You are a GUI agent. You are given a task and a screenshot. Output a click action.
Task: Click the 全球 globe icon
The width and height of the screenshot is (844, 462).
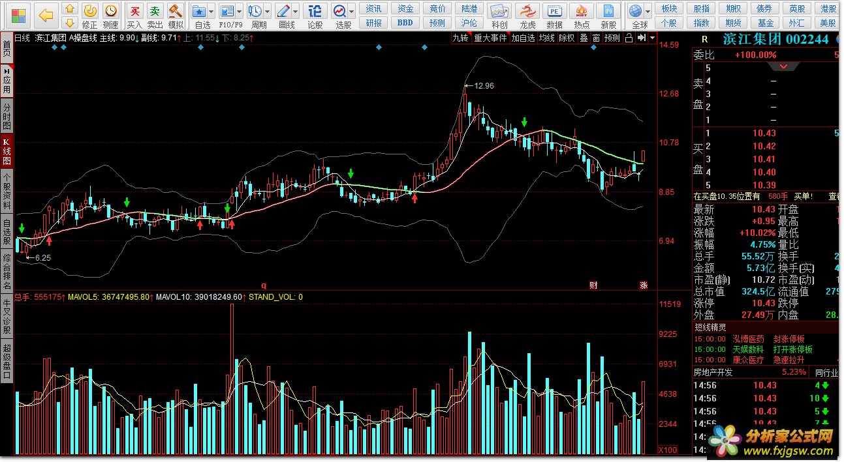coord(634,11)
